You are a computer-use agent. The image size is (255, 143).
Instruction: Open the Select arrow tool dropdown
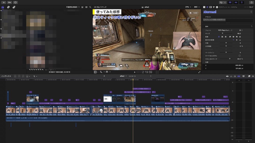coord(35,76)
